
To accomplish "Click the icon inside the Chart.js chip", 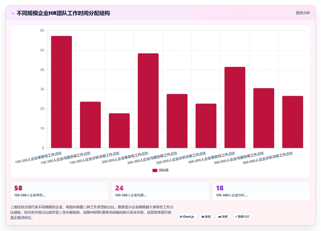I will coord(181,217).
